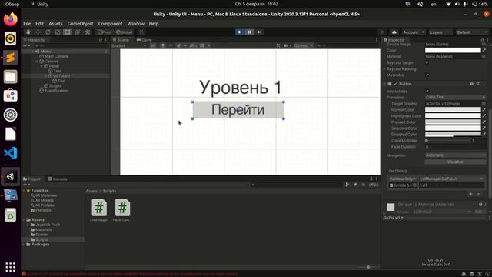Open Transition Color Tint dropdown
This screenshot has height=277, width=492.
coord(455,98)
